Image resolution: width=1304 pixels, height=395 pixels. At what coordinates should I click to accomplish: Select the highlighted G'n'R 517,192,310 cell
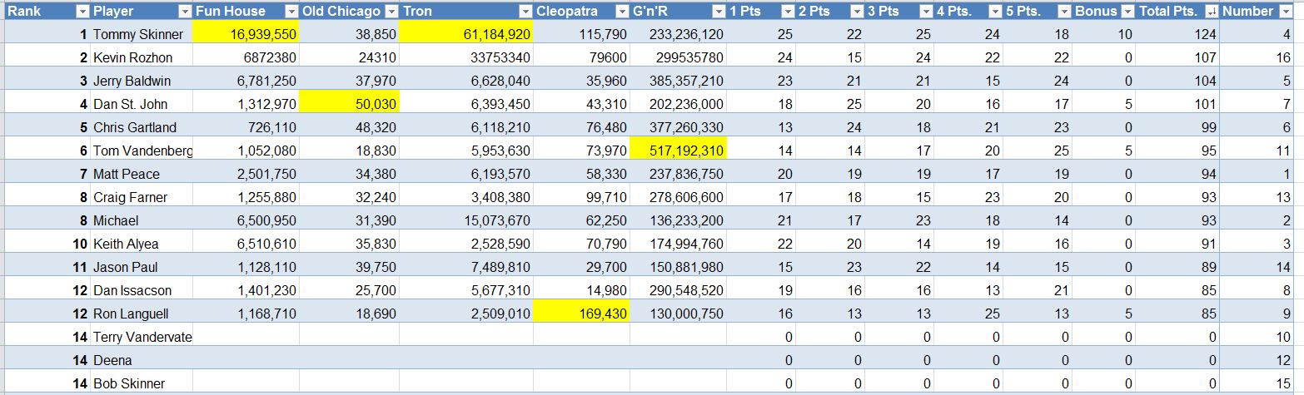point(678,151)
